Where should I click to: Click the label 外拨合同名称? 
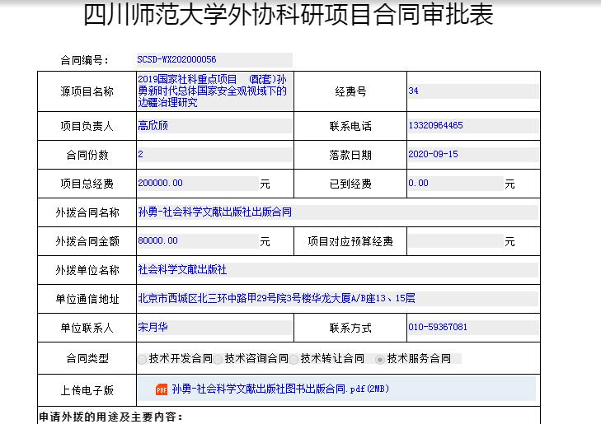(87, 212)
